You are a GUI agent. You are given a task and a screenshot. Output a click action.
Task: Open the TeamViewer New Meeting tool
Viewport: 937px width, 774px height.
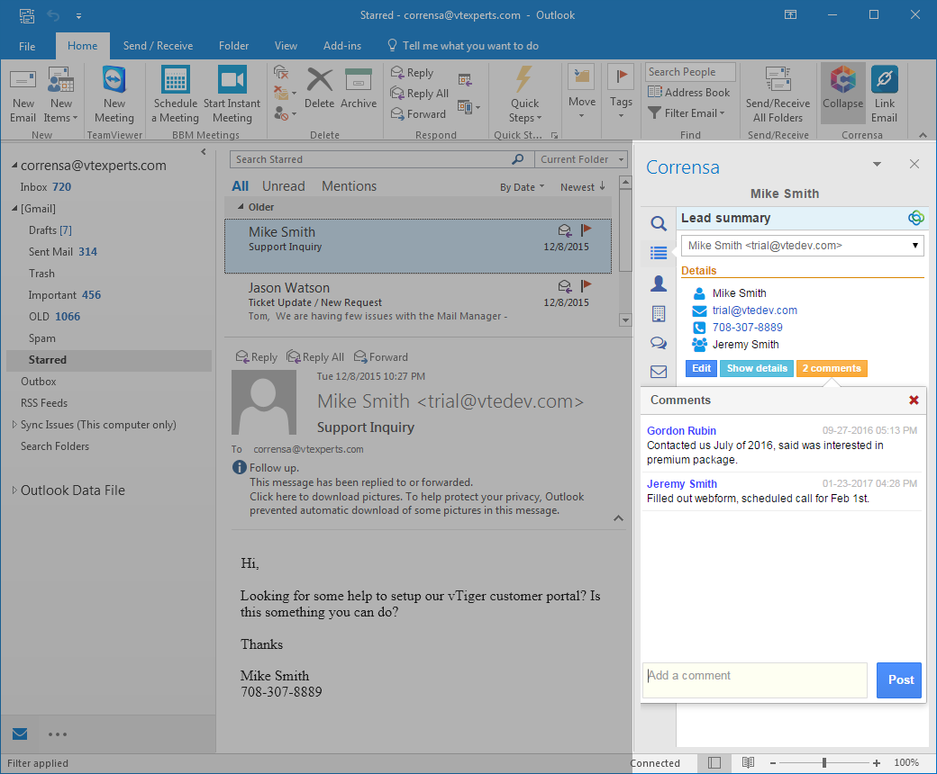(114, 94)
